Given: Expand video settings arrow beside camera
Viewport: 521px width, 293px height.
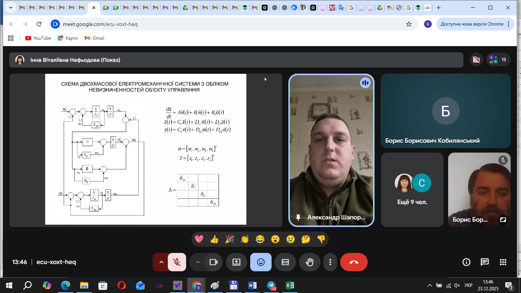Looking at the screenshot, I should 198,262.
